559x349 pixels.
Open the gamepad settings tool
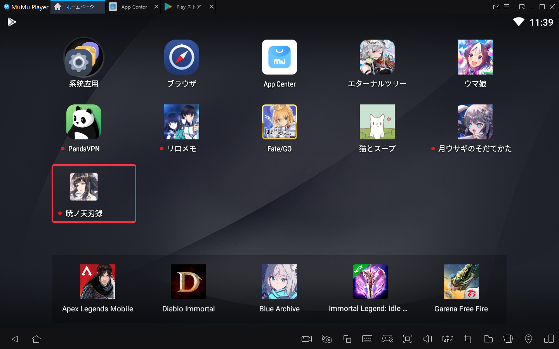tap(387, 339)
